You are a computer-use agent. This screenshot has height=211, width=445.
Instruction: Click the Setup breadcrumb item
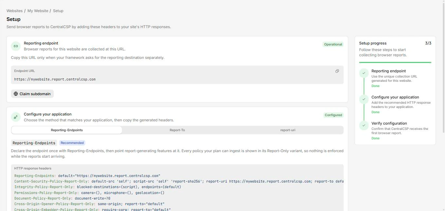click(58, 11)
